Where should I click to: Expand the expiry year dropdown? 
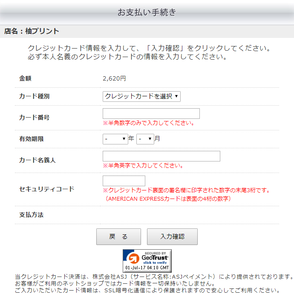(115, 139)
